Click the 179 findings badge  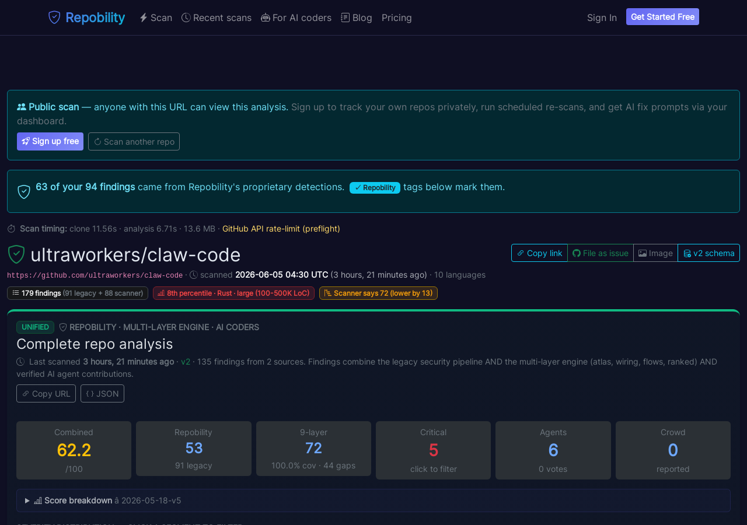(78, 293)
